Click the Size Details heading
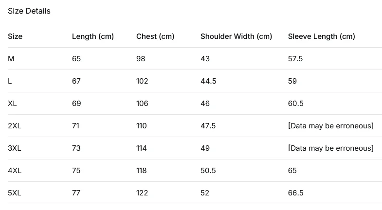 tap(29, 11)
